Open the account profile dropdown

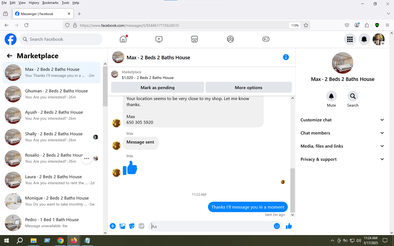click(x=379, y=39)
